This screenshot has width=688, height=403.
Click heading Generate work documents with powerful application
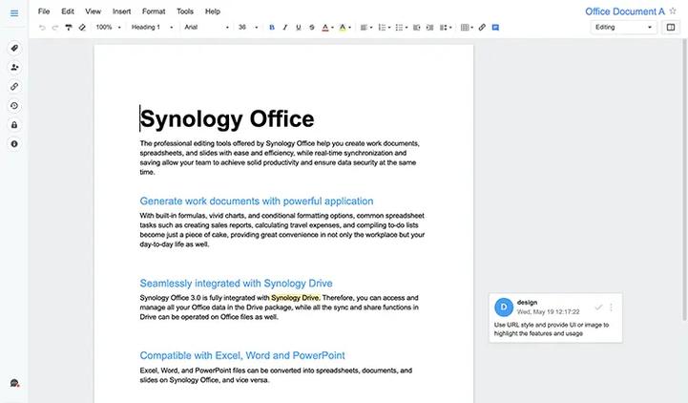tap(257, 201)
